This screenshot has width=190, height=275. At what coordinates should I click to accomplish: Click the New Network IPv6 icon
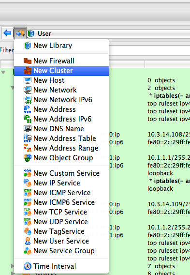(28, 100)
